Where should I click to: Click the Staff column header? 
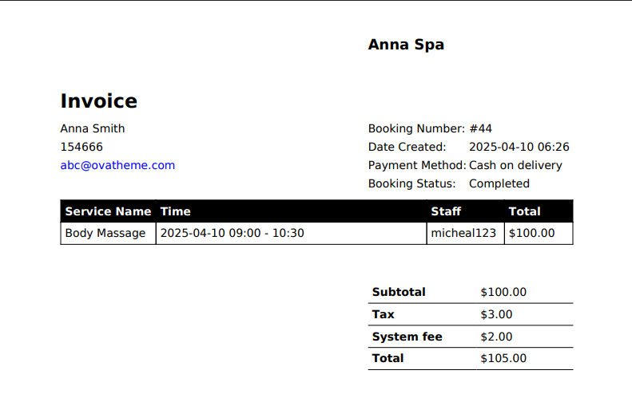[x=446, y=211]
